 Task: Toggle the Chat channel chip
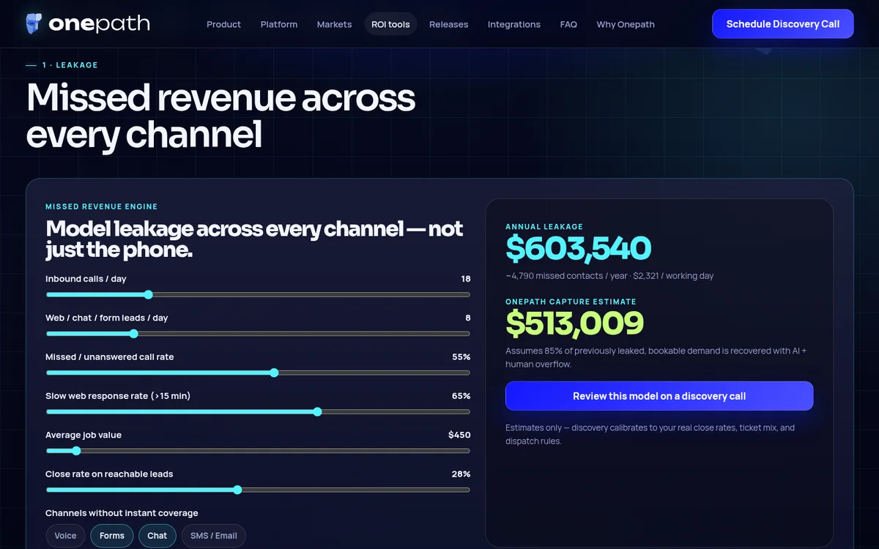157,536
